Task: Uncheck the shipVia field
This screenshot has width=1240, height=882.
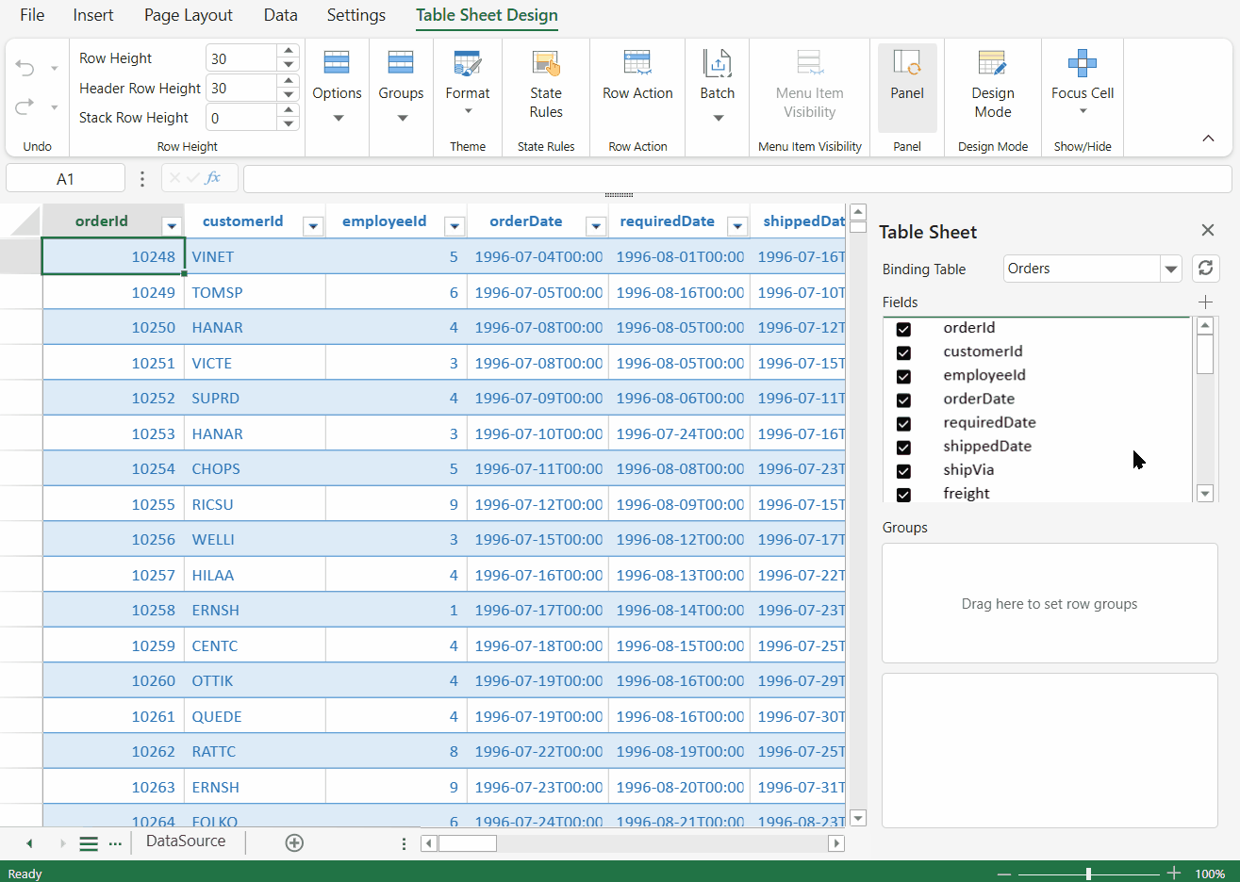Action: [903, 471]
